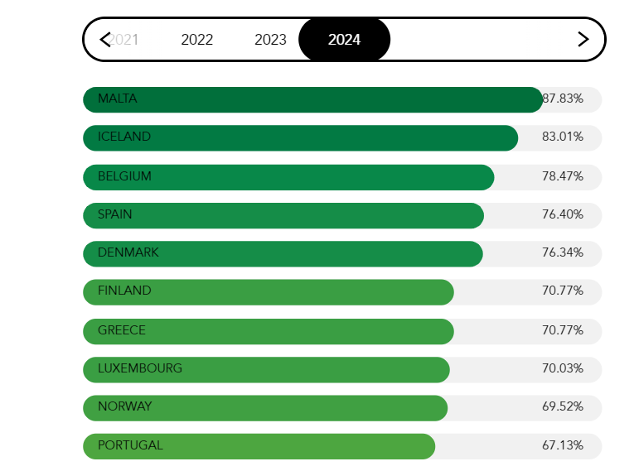Click Norway's 69.52% percentage label
The image size is (634, 471).
tap(563, 406)
